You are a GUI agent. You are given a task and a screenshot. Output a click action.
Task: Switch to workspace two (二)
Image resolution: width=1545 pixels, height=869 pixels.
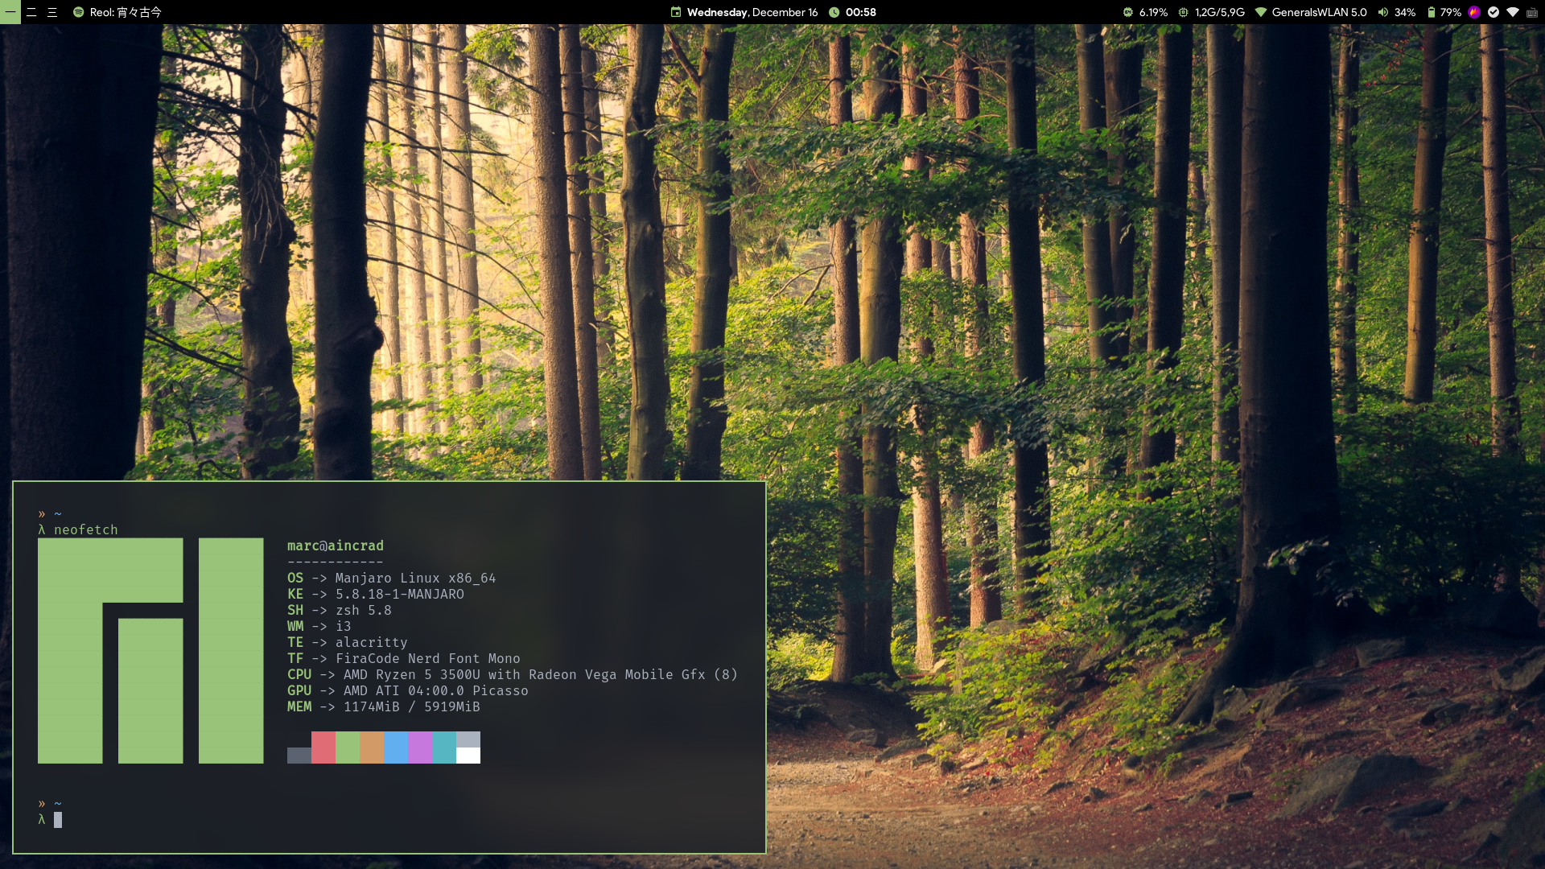[x=31, y=12]
